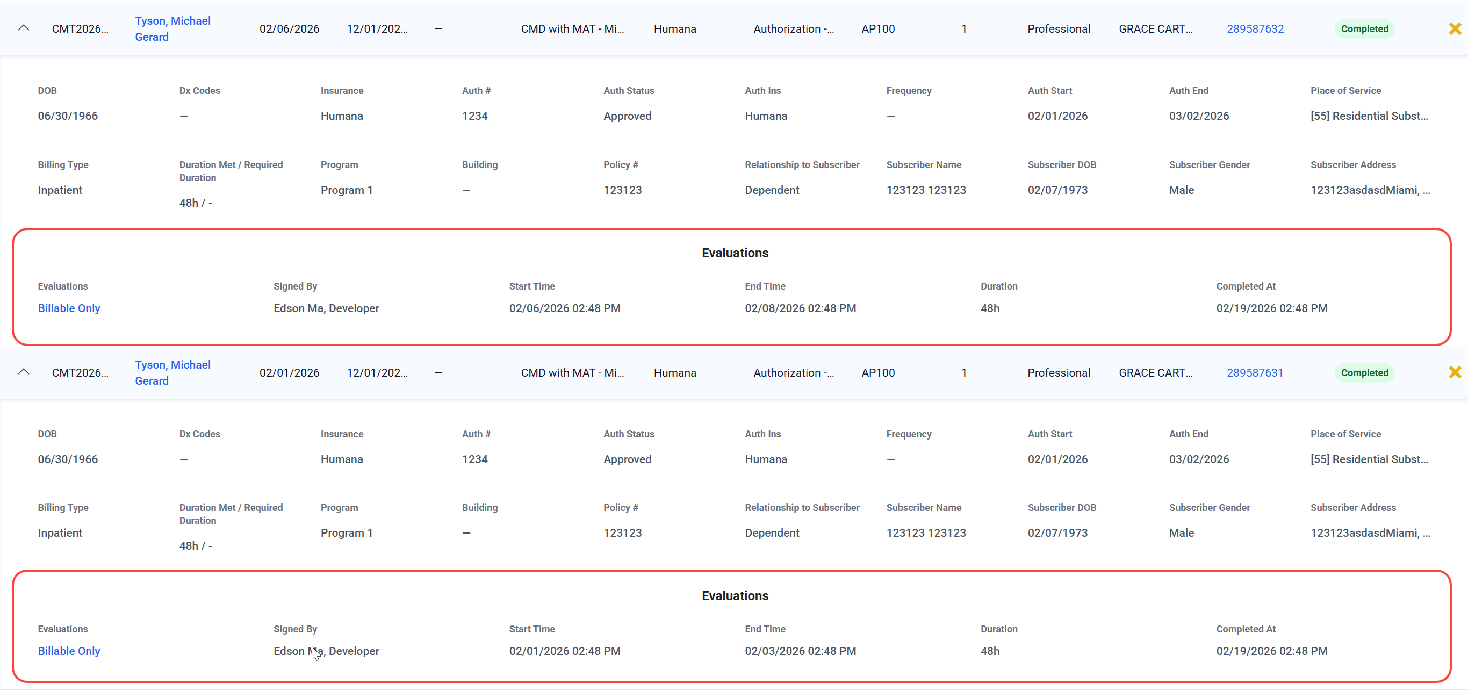Click the yellow X on claim 289587631
The width and height of the screenshot is (1468, 691).
click(x=1455, y=372)
